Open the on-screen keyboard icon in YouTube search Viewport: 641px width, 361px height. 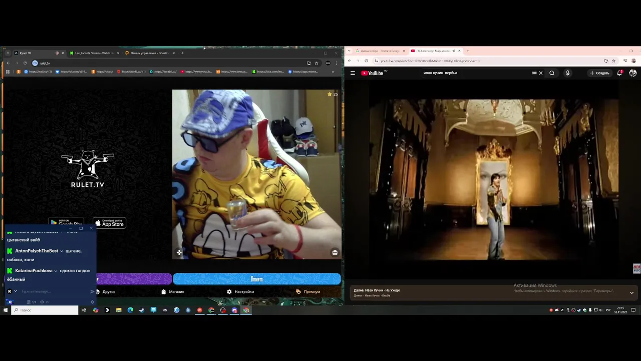(534, 73)
